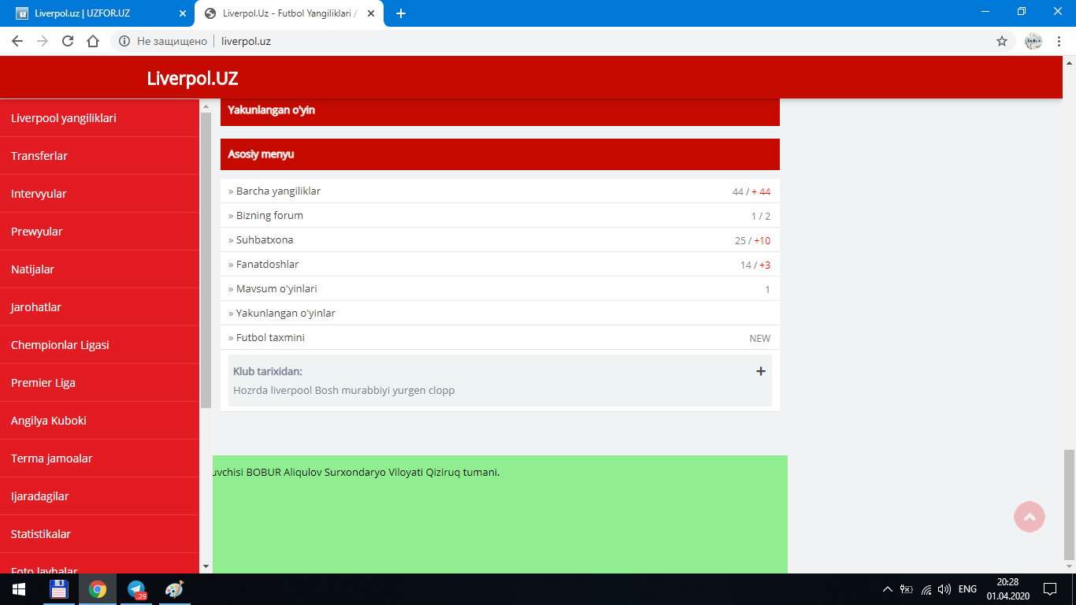Click the browser reload page icon
This screenshot has height=605, width=1076.
pos(68,41)
